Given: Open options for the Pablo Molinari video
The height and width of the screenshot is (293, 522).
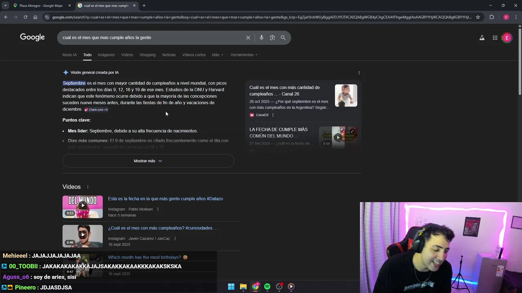Looking at the screenshot, I should [x=158, y=209].
